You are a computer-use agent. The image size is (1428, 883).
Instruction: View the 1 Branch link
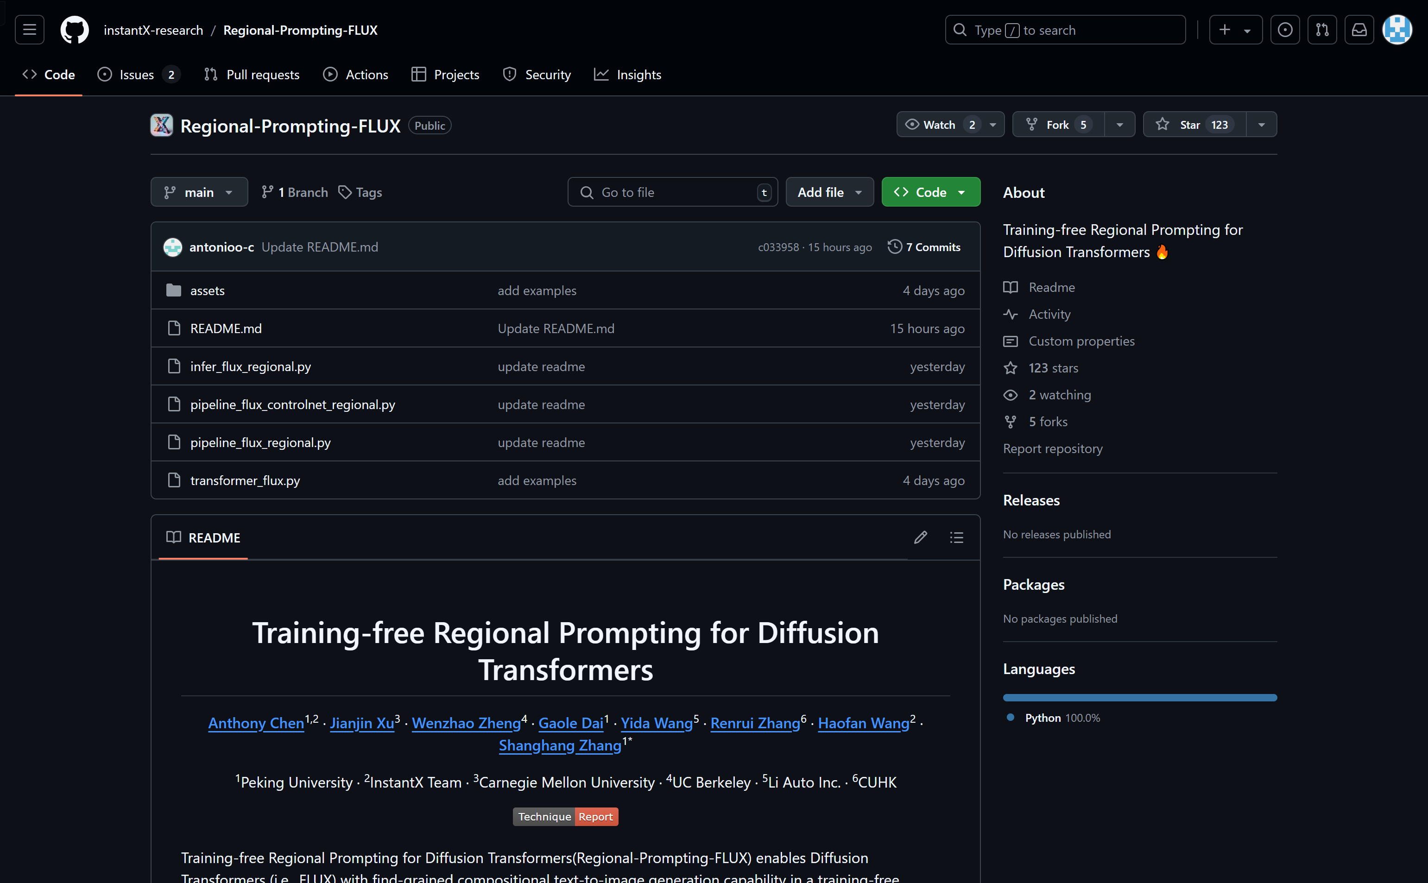pyautogui.click(x=294, y=192)
